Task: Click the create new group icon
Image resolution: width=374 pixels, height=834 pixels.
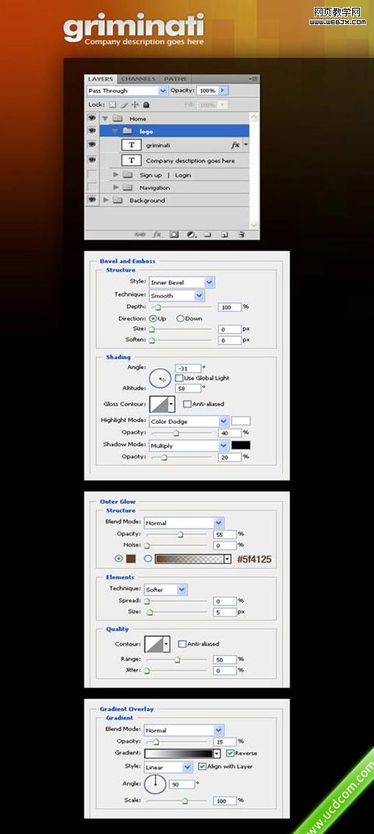Action: 208,234
